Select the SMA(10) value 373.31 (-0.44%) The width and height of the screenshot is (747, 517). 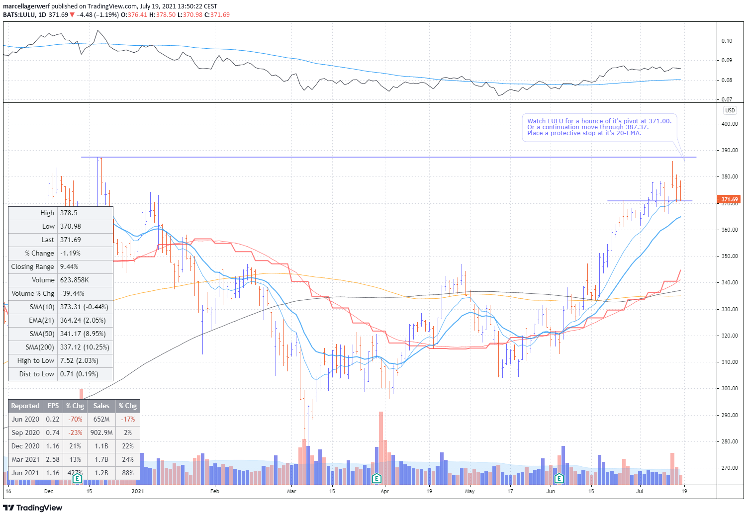[x=85, y=307]
